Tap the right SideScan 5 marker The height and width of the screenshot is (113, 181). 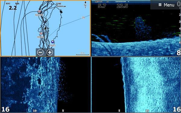(x=119, y=111)
